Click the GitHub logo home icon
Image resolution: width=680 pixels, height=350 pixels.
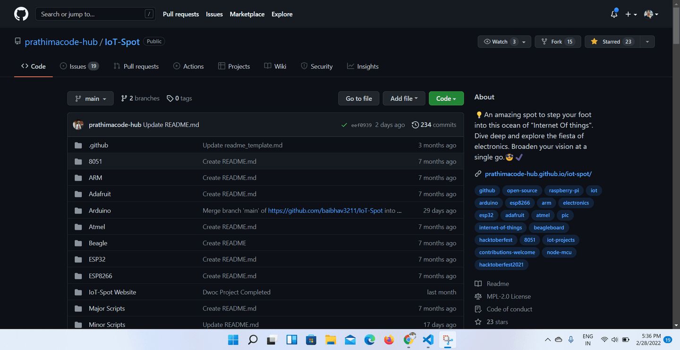(21, 14)
